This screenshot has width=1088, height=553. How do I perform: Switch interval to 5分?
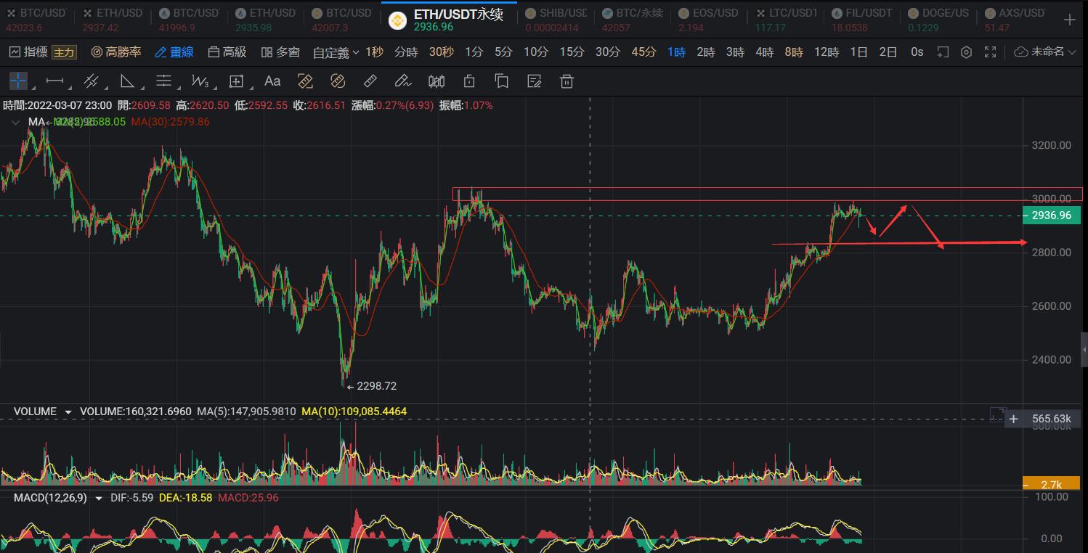pos(503,52)
